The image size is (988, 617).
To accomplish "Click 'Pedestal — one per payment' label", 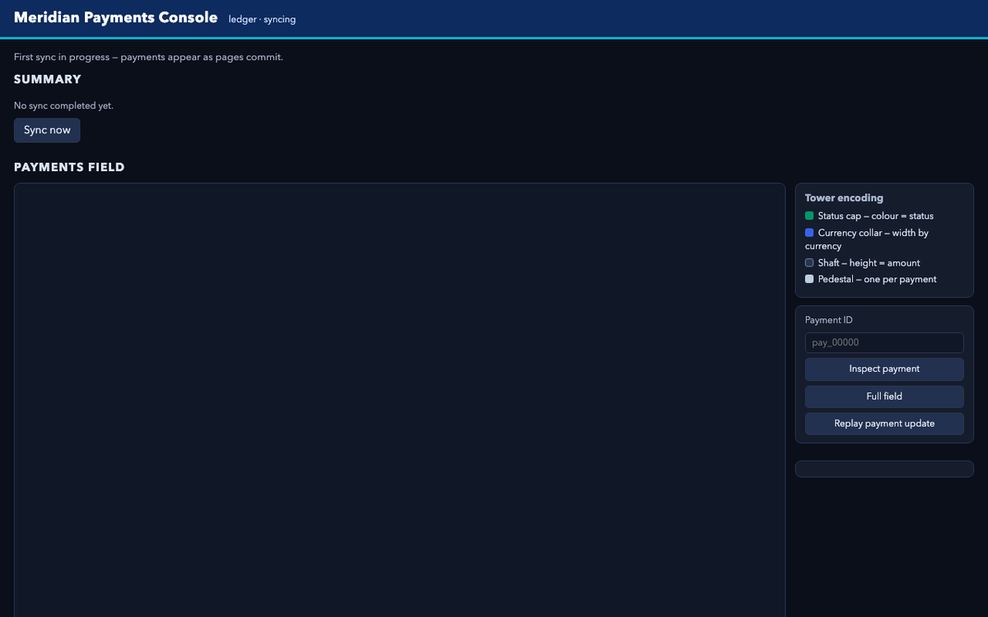I will (x=878, y=279).
